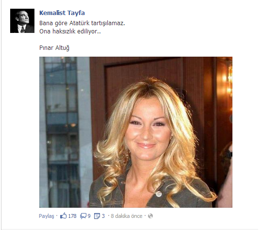Click the globe public privacy icon
Screen dimensions: 263x230
click(150, 216)
